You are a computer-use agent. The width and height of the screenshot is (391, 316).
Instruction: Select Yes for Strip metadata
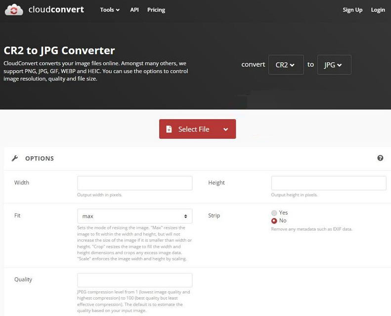[274, 213]
